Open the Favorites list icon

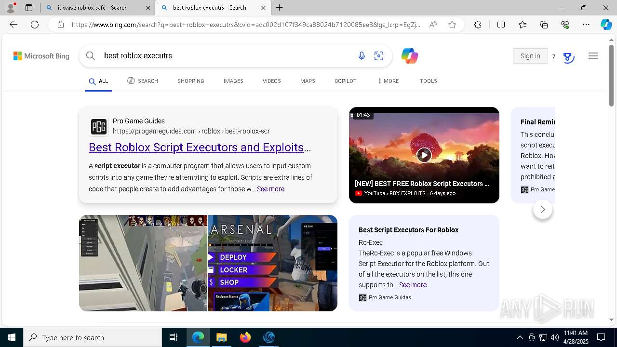(523, 25)
